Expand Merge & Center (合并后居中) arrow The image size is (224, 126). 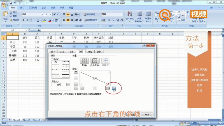tap(99, 20)
